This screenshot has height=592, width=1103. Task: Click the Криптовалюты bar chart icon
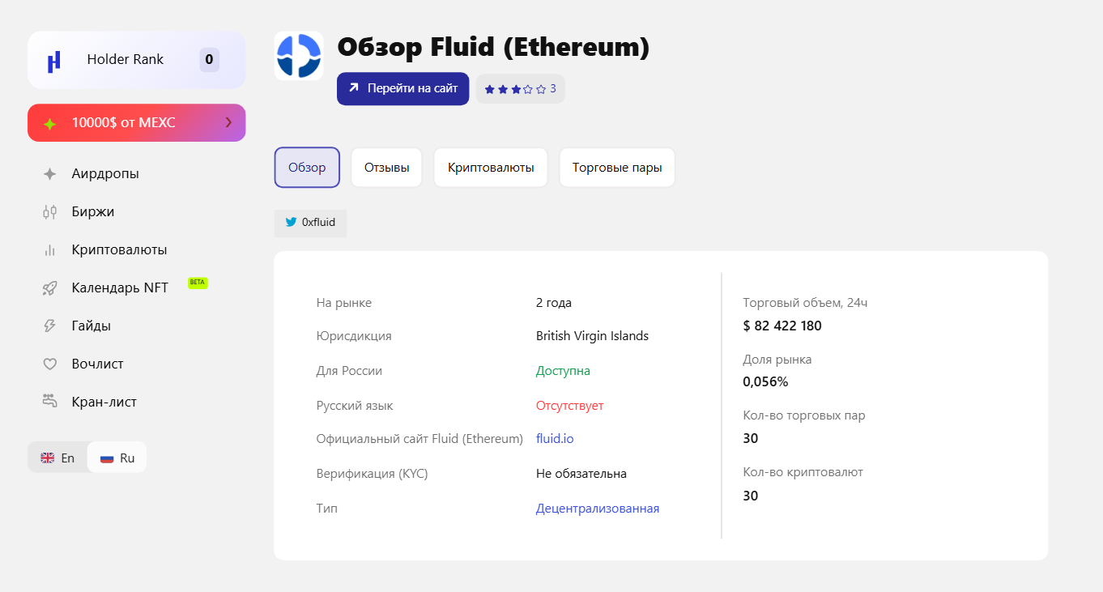click(49, 250)
